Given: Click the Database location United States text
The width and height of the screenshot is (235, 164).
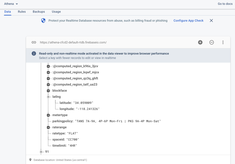Looking at the screenshot, I should pos(60,160).
